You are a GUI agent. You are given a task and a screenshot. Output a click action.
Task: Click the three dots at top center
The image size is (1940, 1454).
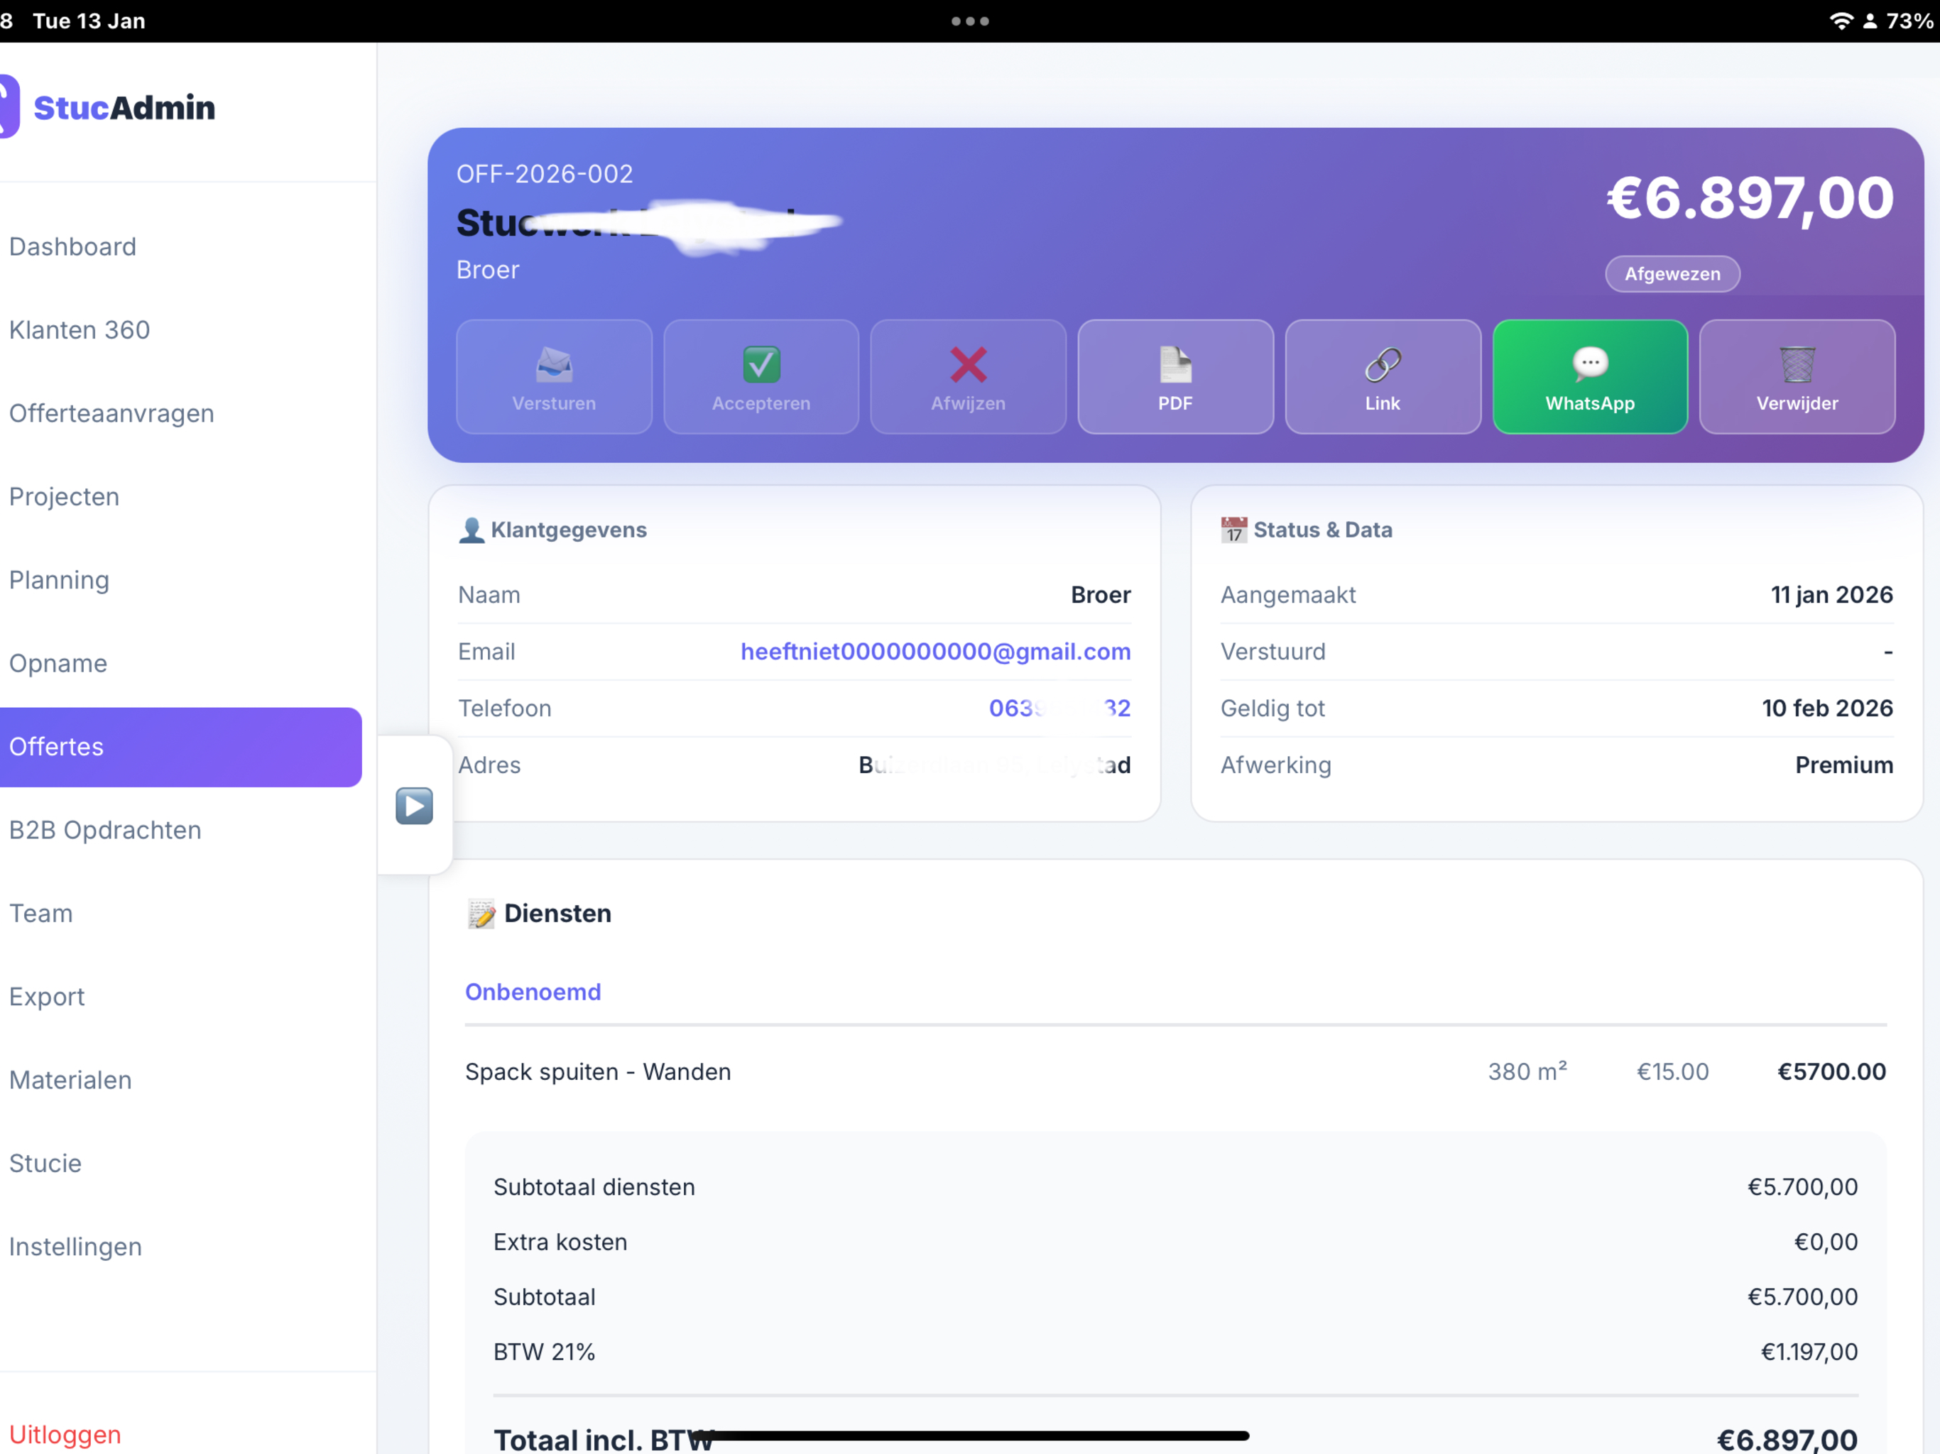tap(969, 21)
